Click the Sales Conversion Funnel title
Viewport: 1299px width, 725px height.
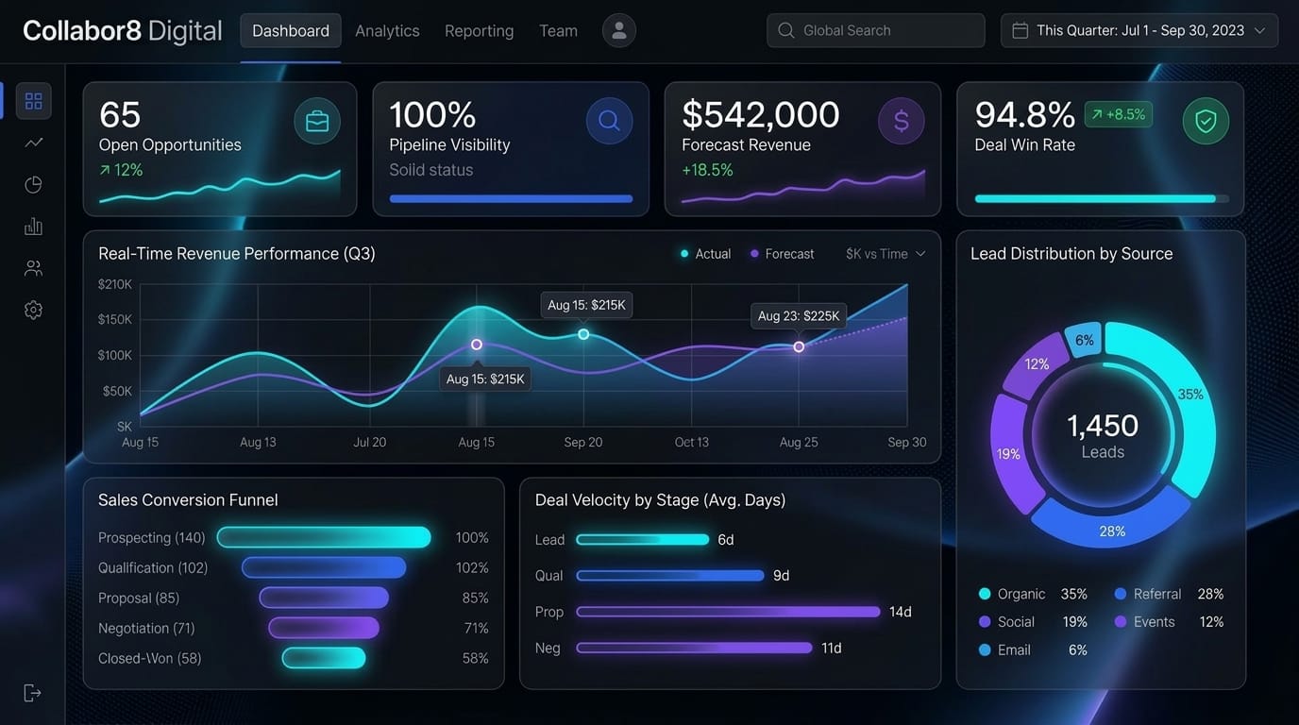click(x=188, y=500)
